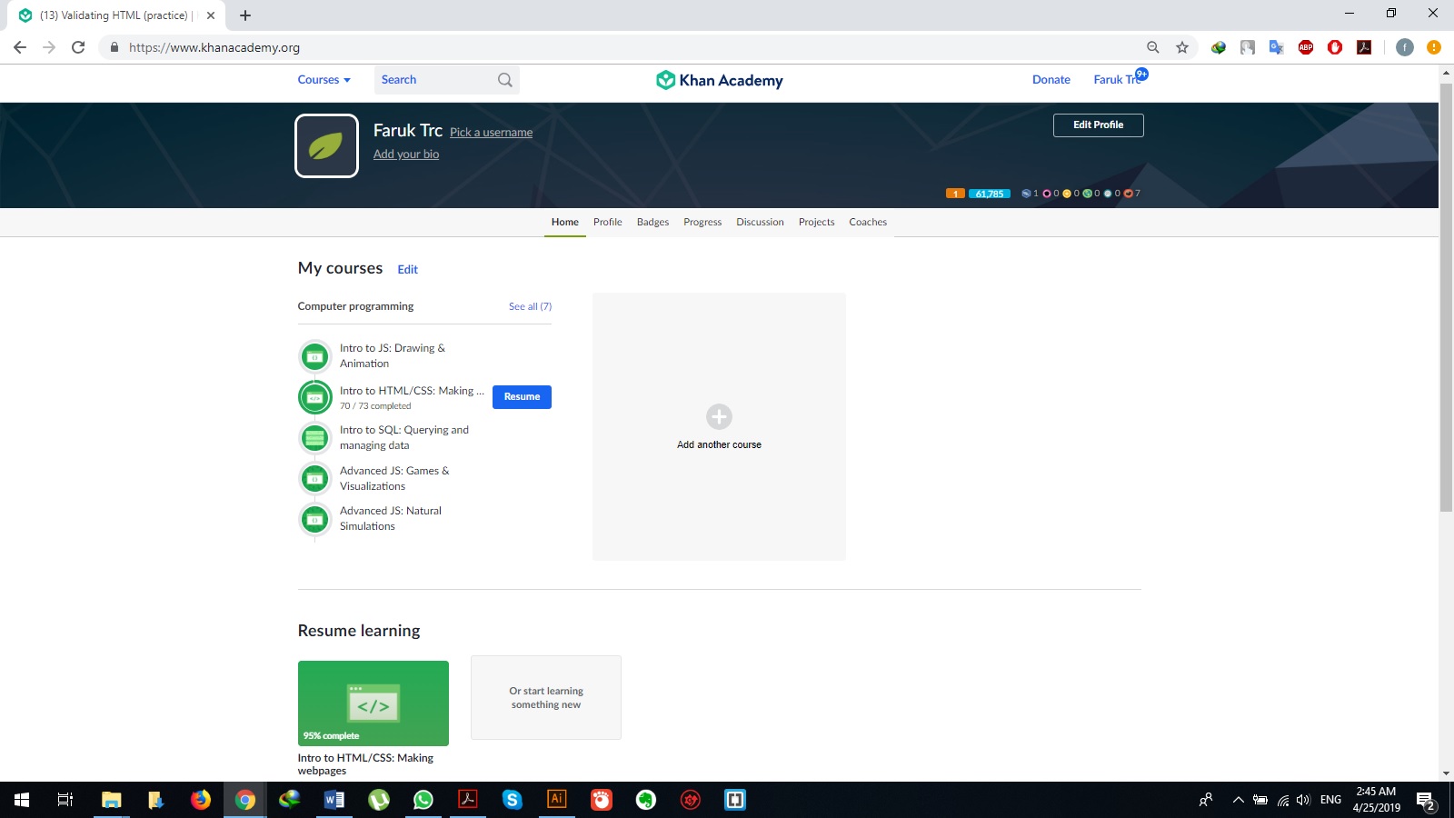View site info via the padlock icon
The width and height of the screenshot is (1454, 818).
tap(114, 47)
